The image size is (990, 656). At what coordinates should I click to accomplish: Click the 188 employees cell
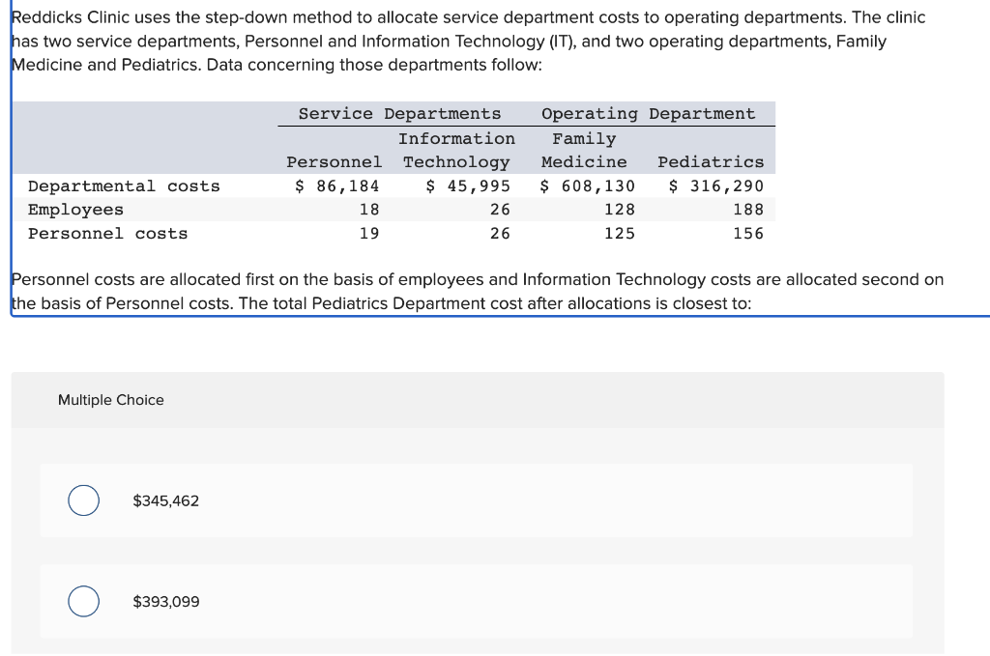[748, 210]
